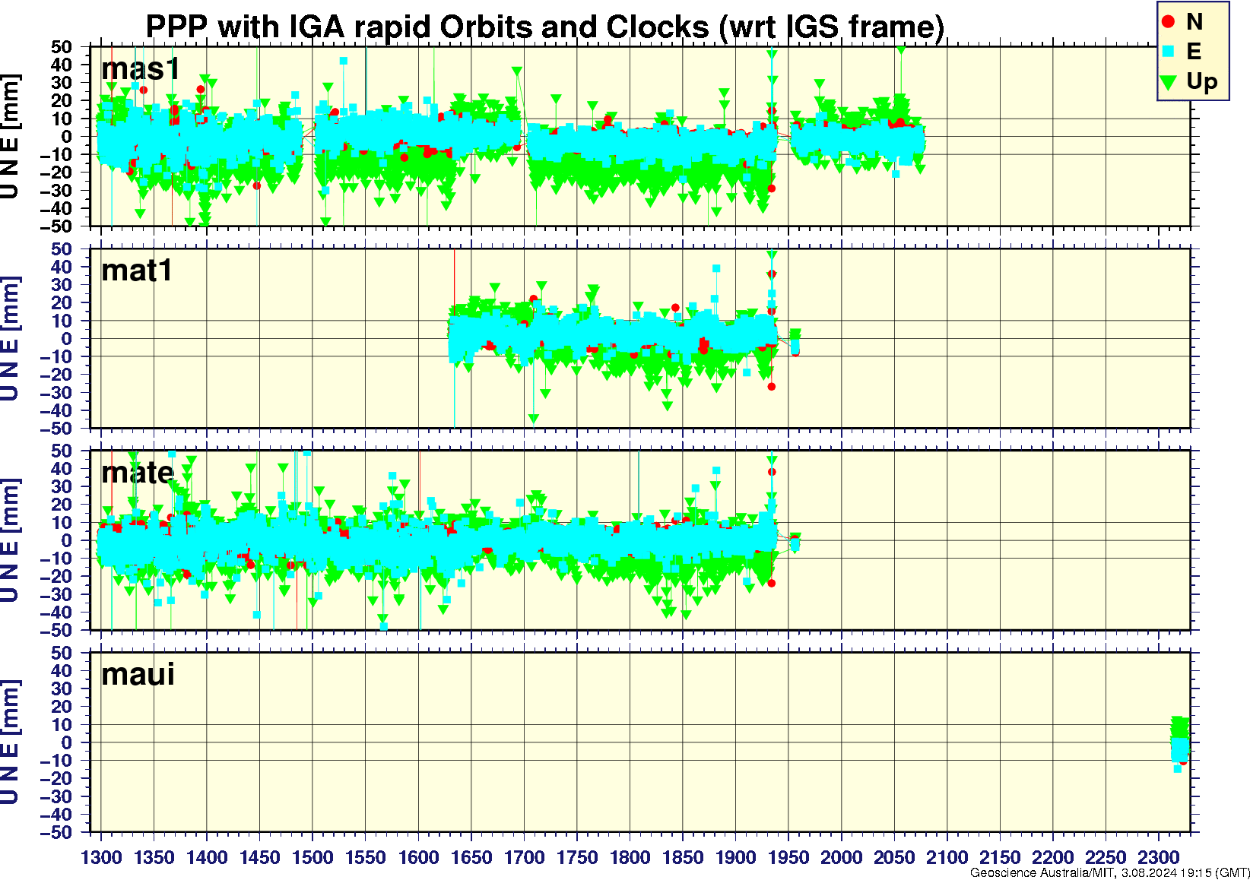Click the 'maui' station label
Image resolution: width=1250 pixels, height=880 pixels.
tap(138, 675)
